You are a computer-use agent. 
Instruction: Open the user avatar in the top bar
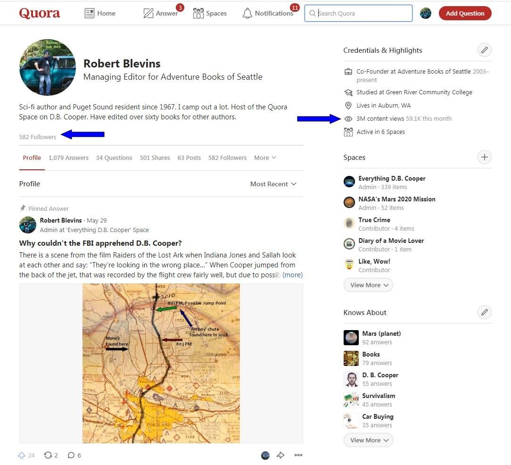point(425,13)
